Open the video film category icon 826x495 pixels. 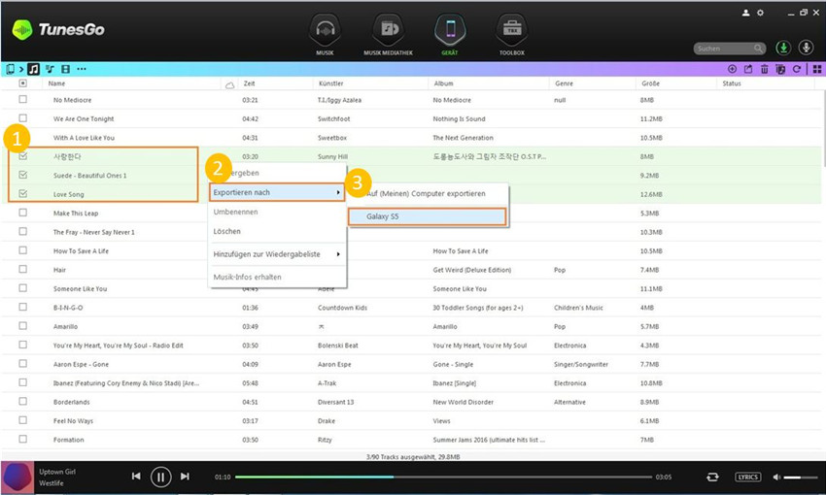(66, 69)
